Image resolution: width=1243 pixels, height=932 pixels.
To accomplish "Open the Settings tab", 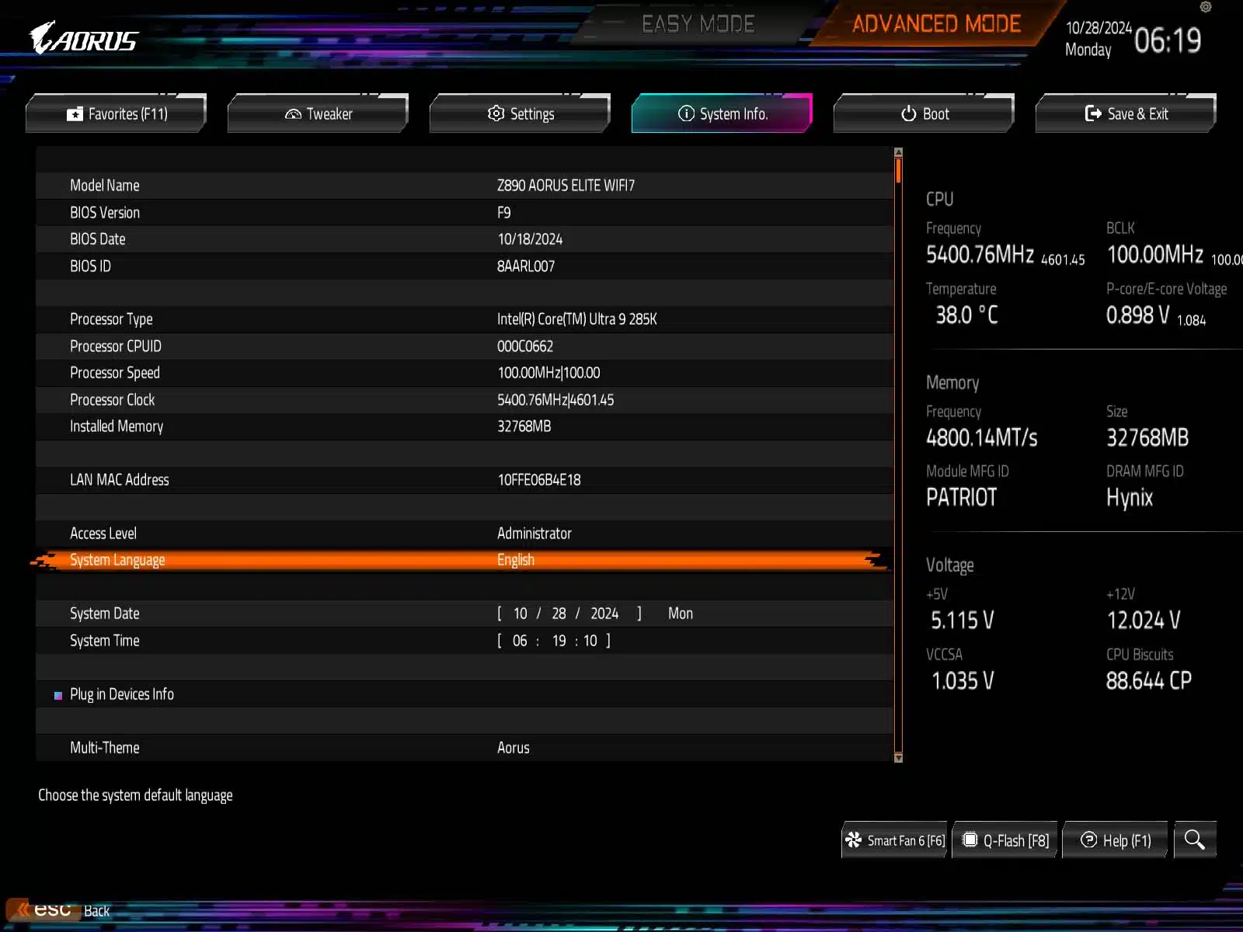I will pyautogui.click(x=521, y=113).
